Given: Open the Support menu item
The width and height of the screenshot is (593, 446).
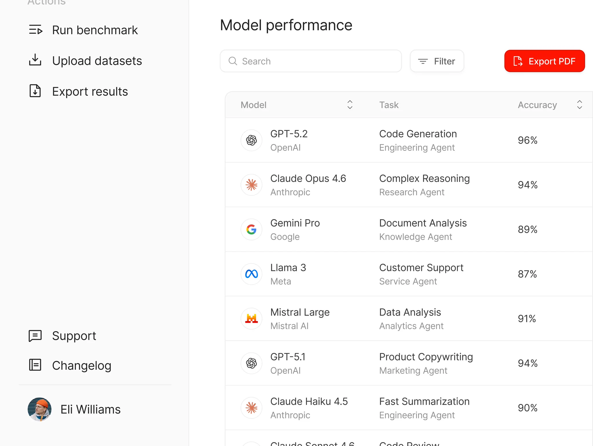Looking at the screenshot, I should 62,336.
